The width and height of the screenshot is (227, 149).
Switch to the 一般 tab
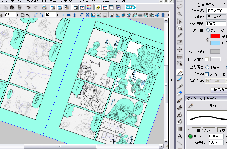tap(196, 130)
